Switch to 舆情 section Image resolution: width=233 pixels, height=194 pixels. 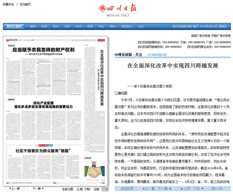coord(90,26)
